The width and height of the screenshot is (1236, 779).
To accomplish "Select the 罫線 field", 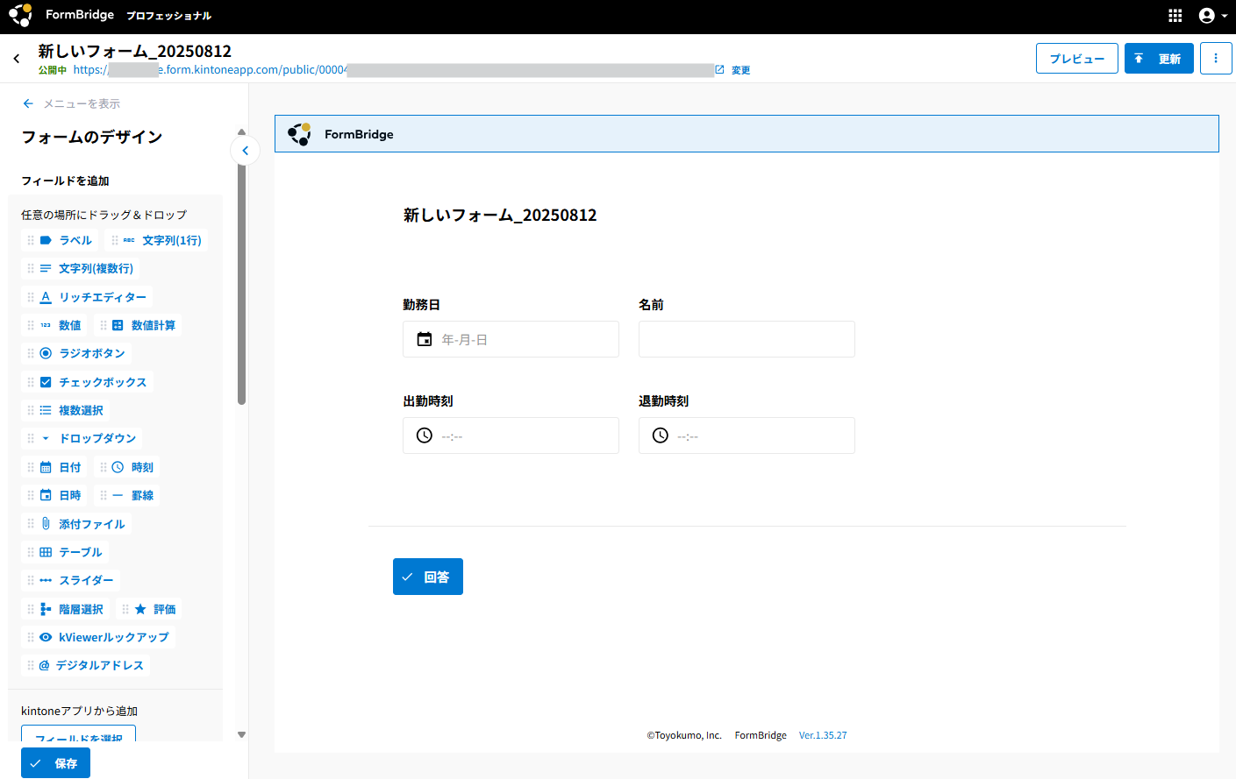I will 127,495.
